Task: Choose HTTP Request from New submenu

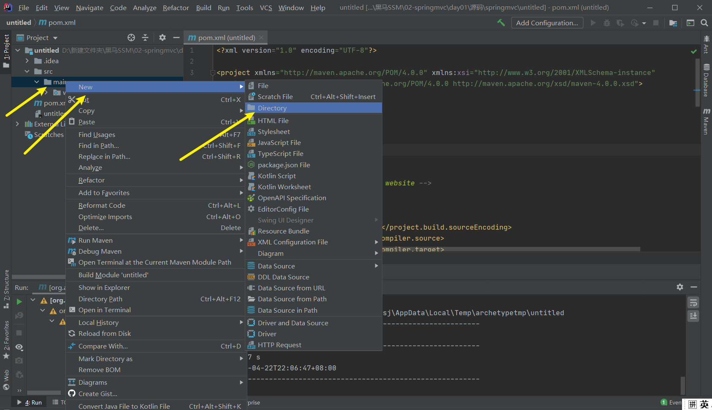Action: [314, 345]
